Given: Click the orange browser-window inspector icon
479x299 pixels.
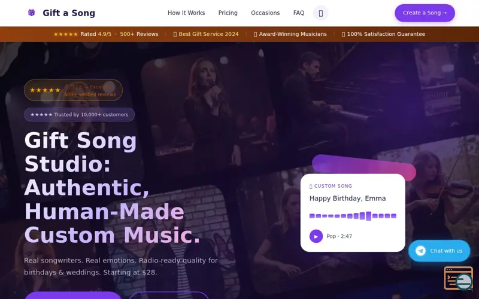Looking at the screenshot, I should (459, 278).
